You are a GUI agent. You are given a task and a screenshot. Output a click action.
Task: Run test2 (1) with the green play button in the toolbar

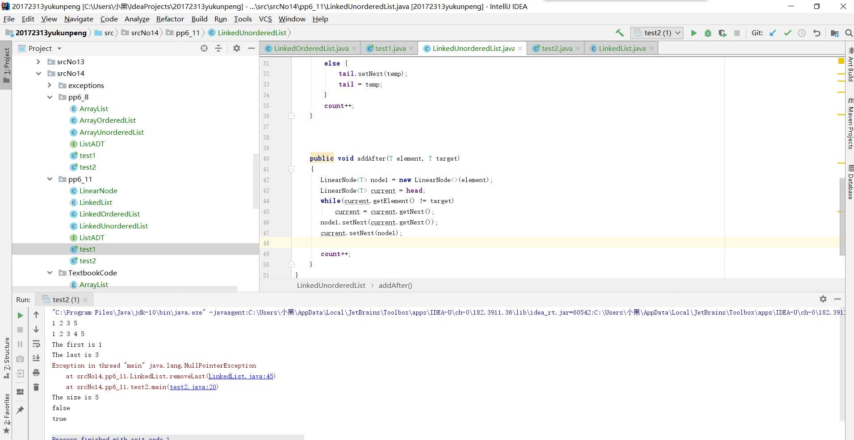pyautogui.click(x=694, y=33)
